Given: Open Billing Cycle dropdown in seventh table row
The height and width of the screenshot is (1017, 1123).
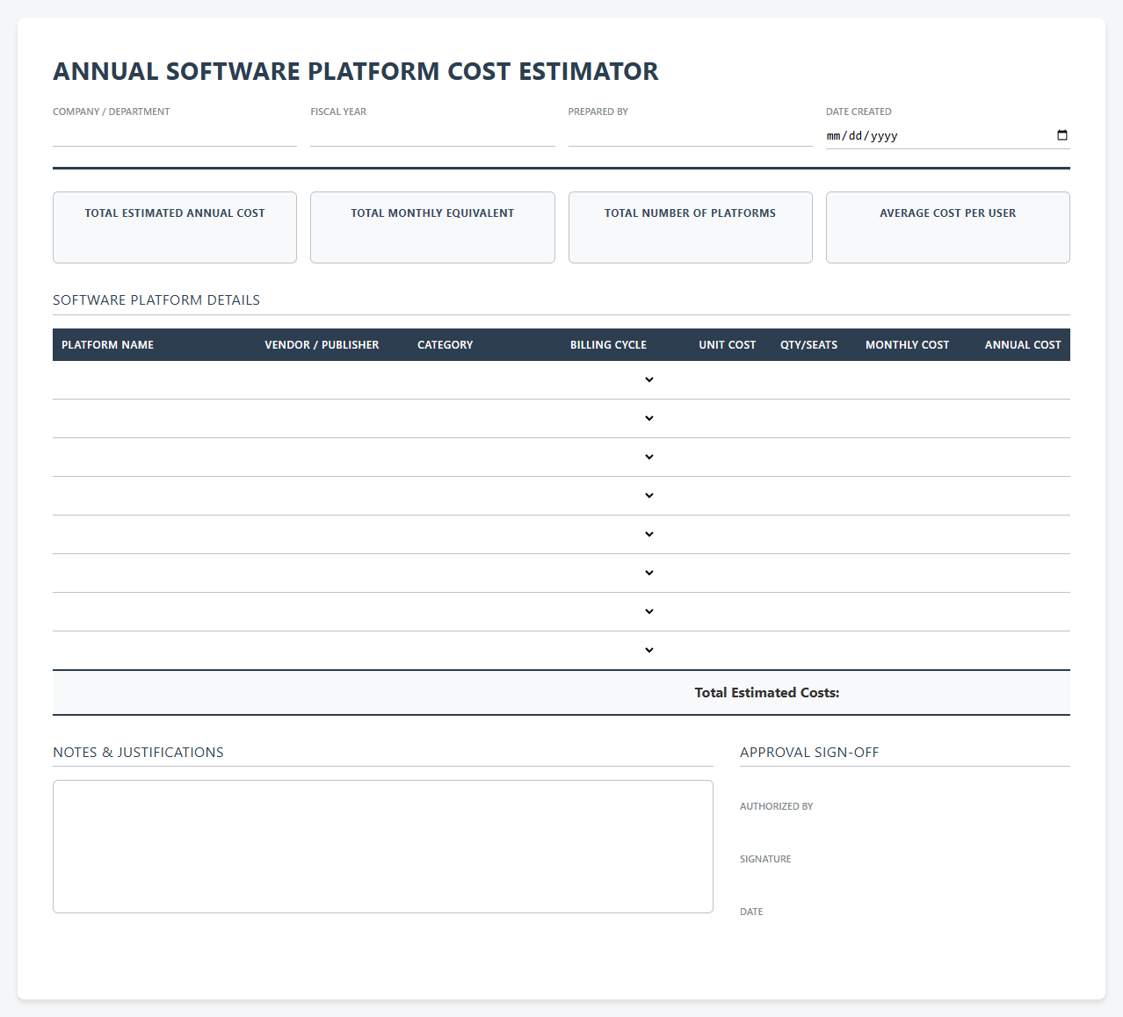Looking at the screenshot, I should [612, 611].
